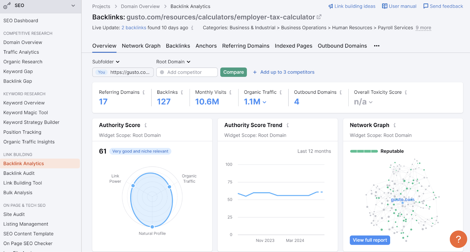The height and width of the screenshot is (252, 470).
Task: Click the SEO key icon in sidebar
Action: tap(7, 6)
